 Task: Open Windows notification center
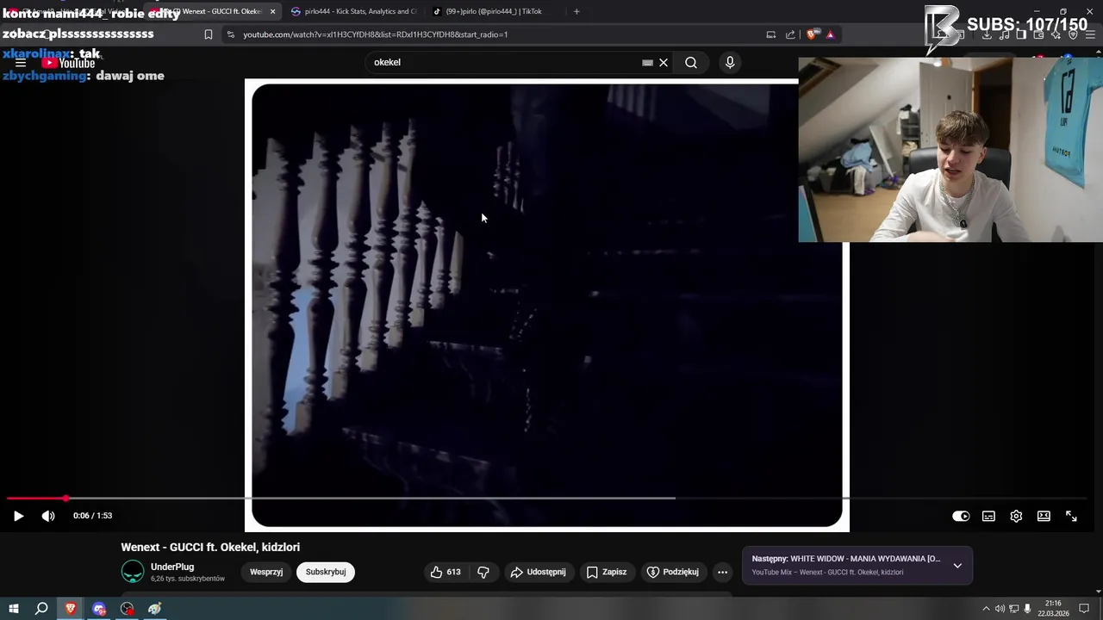[x=1084, y=609]
